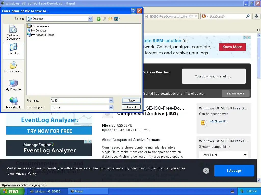
Task: Open the tab groups grid icon
Action: (x=258, y=30)
